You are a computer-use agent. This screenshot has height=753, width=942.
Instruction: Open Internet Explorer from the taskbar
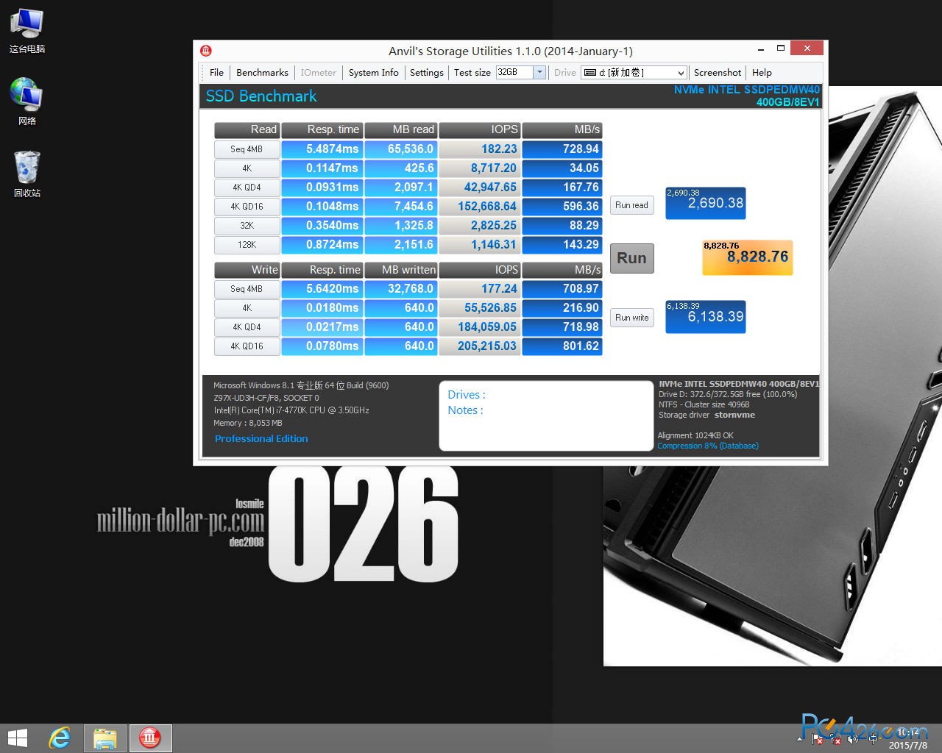60,738
